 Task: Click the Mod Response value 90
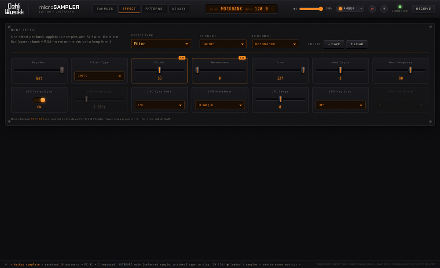click(401, 78)
